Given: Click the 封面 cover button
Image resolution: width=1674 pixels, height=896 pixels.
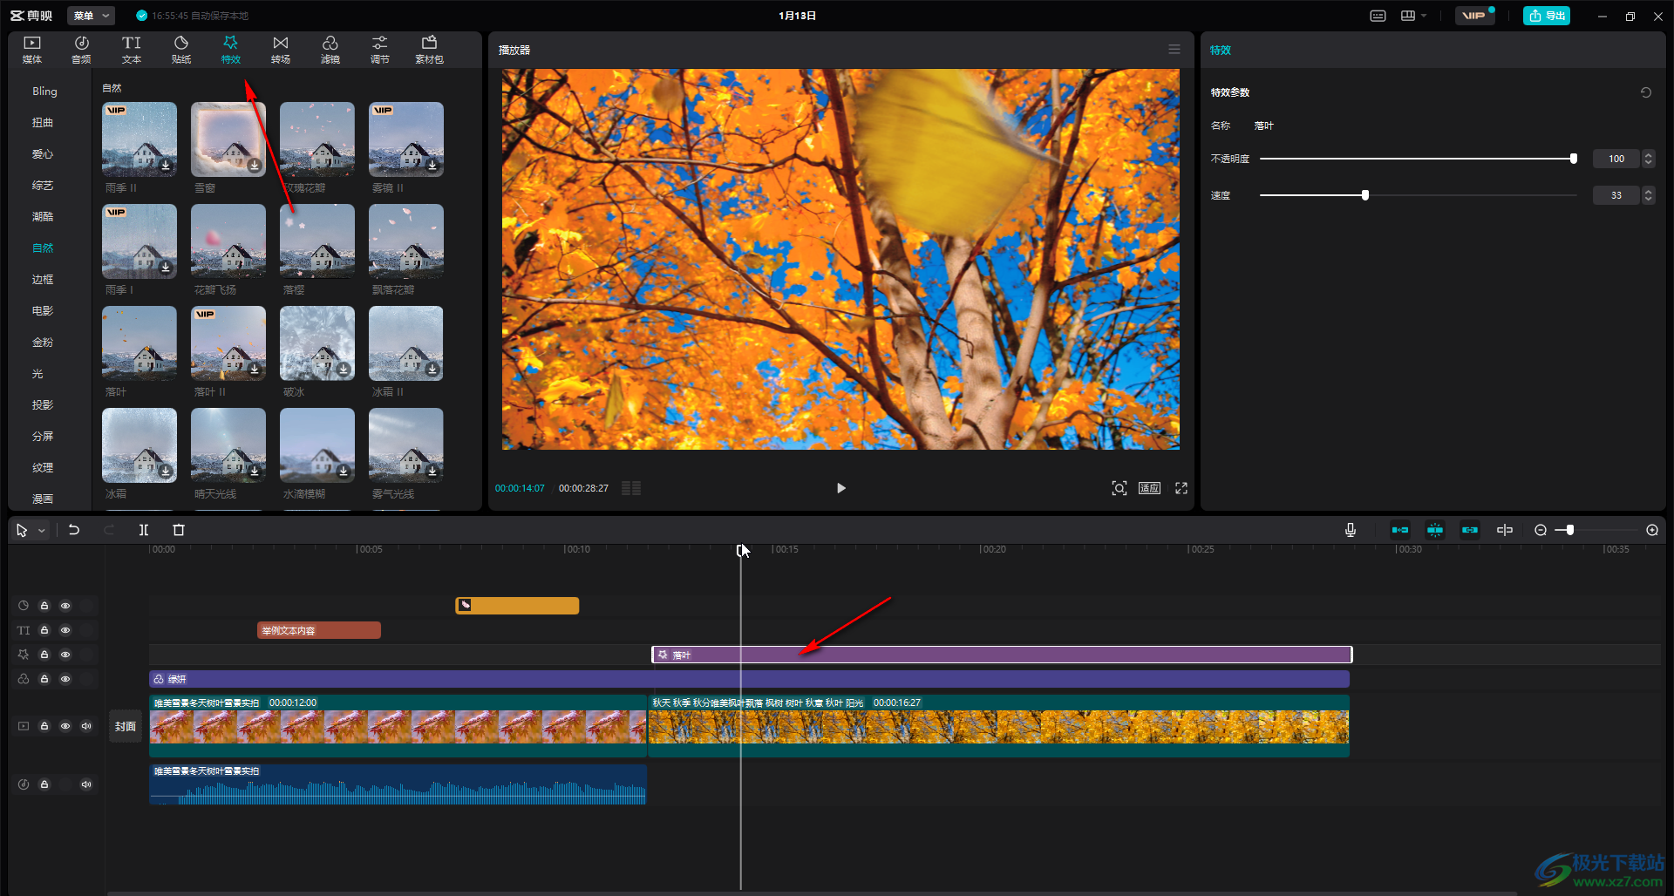Looking at the screenshot, I should [126, 726].
